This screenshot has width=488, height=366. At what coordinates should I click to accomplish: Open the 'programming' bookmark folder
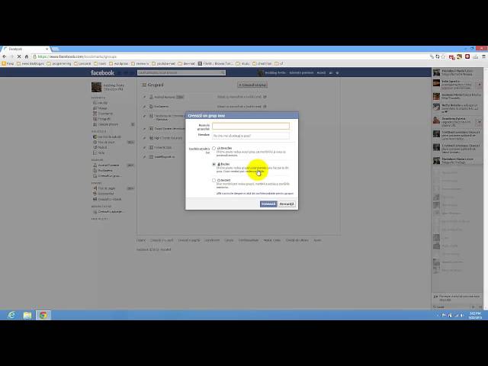pos(59,63)
